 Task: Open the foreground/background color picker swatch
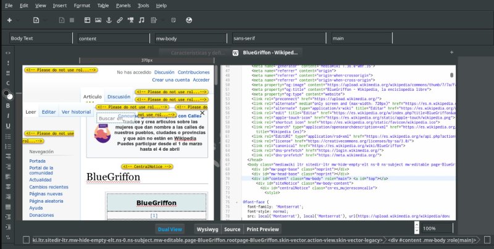(7, 94)
